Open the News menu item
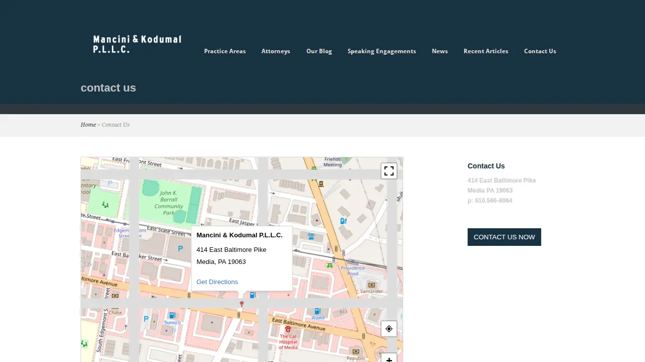Image resolution: width=645 pixels, height=362 pixels. tap(439, 51)
